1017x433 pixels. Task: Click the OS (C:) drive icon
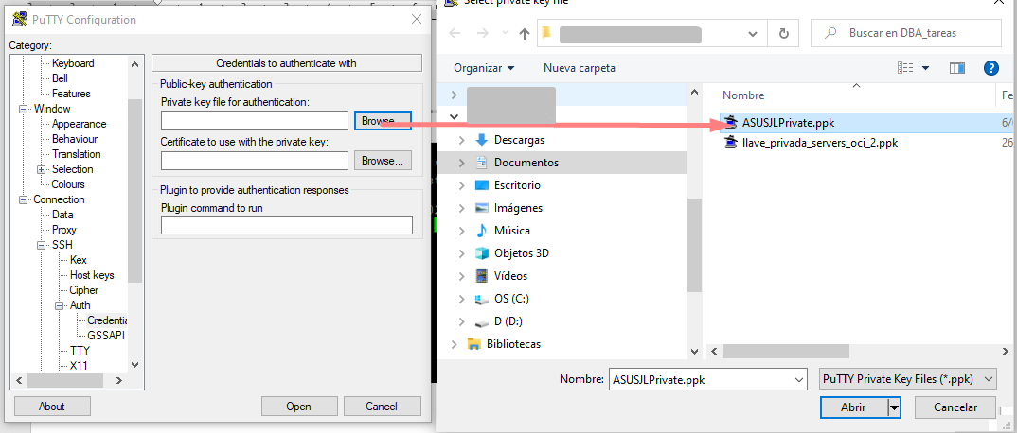pos(481,299)
